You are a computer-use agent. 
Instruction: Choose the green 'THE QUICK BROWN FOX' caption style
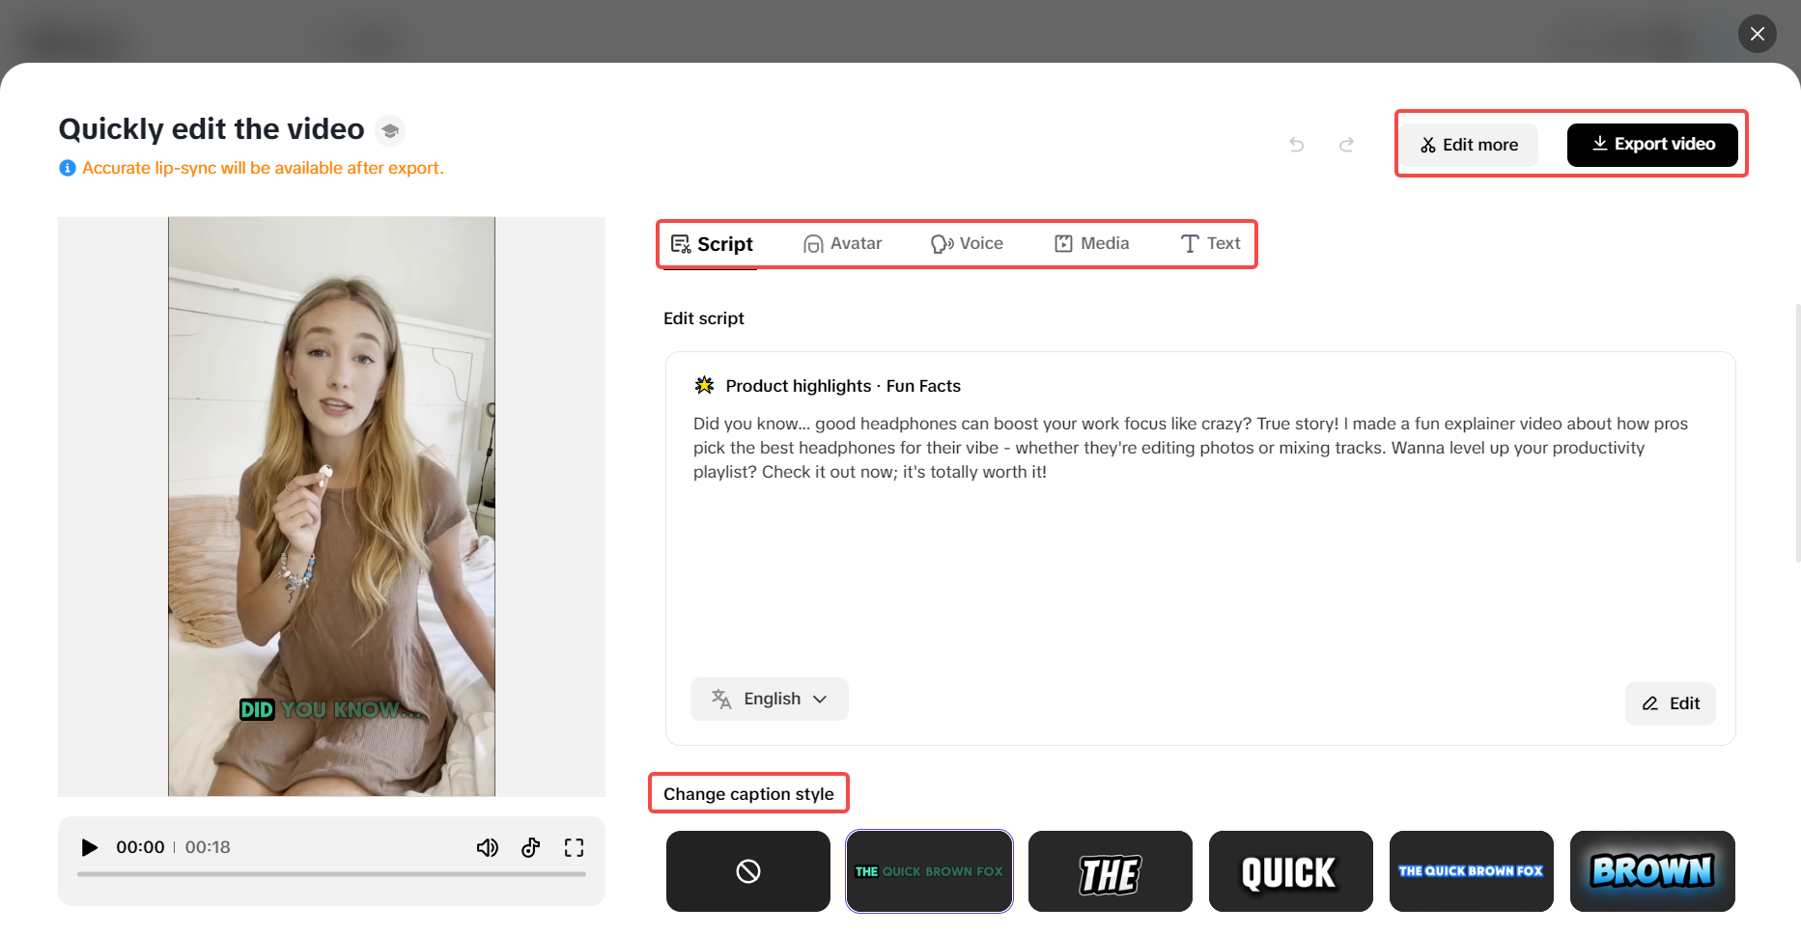[929, 871]
